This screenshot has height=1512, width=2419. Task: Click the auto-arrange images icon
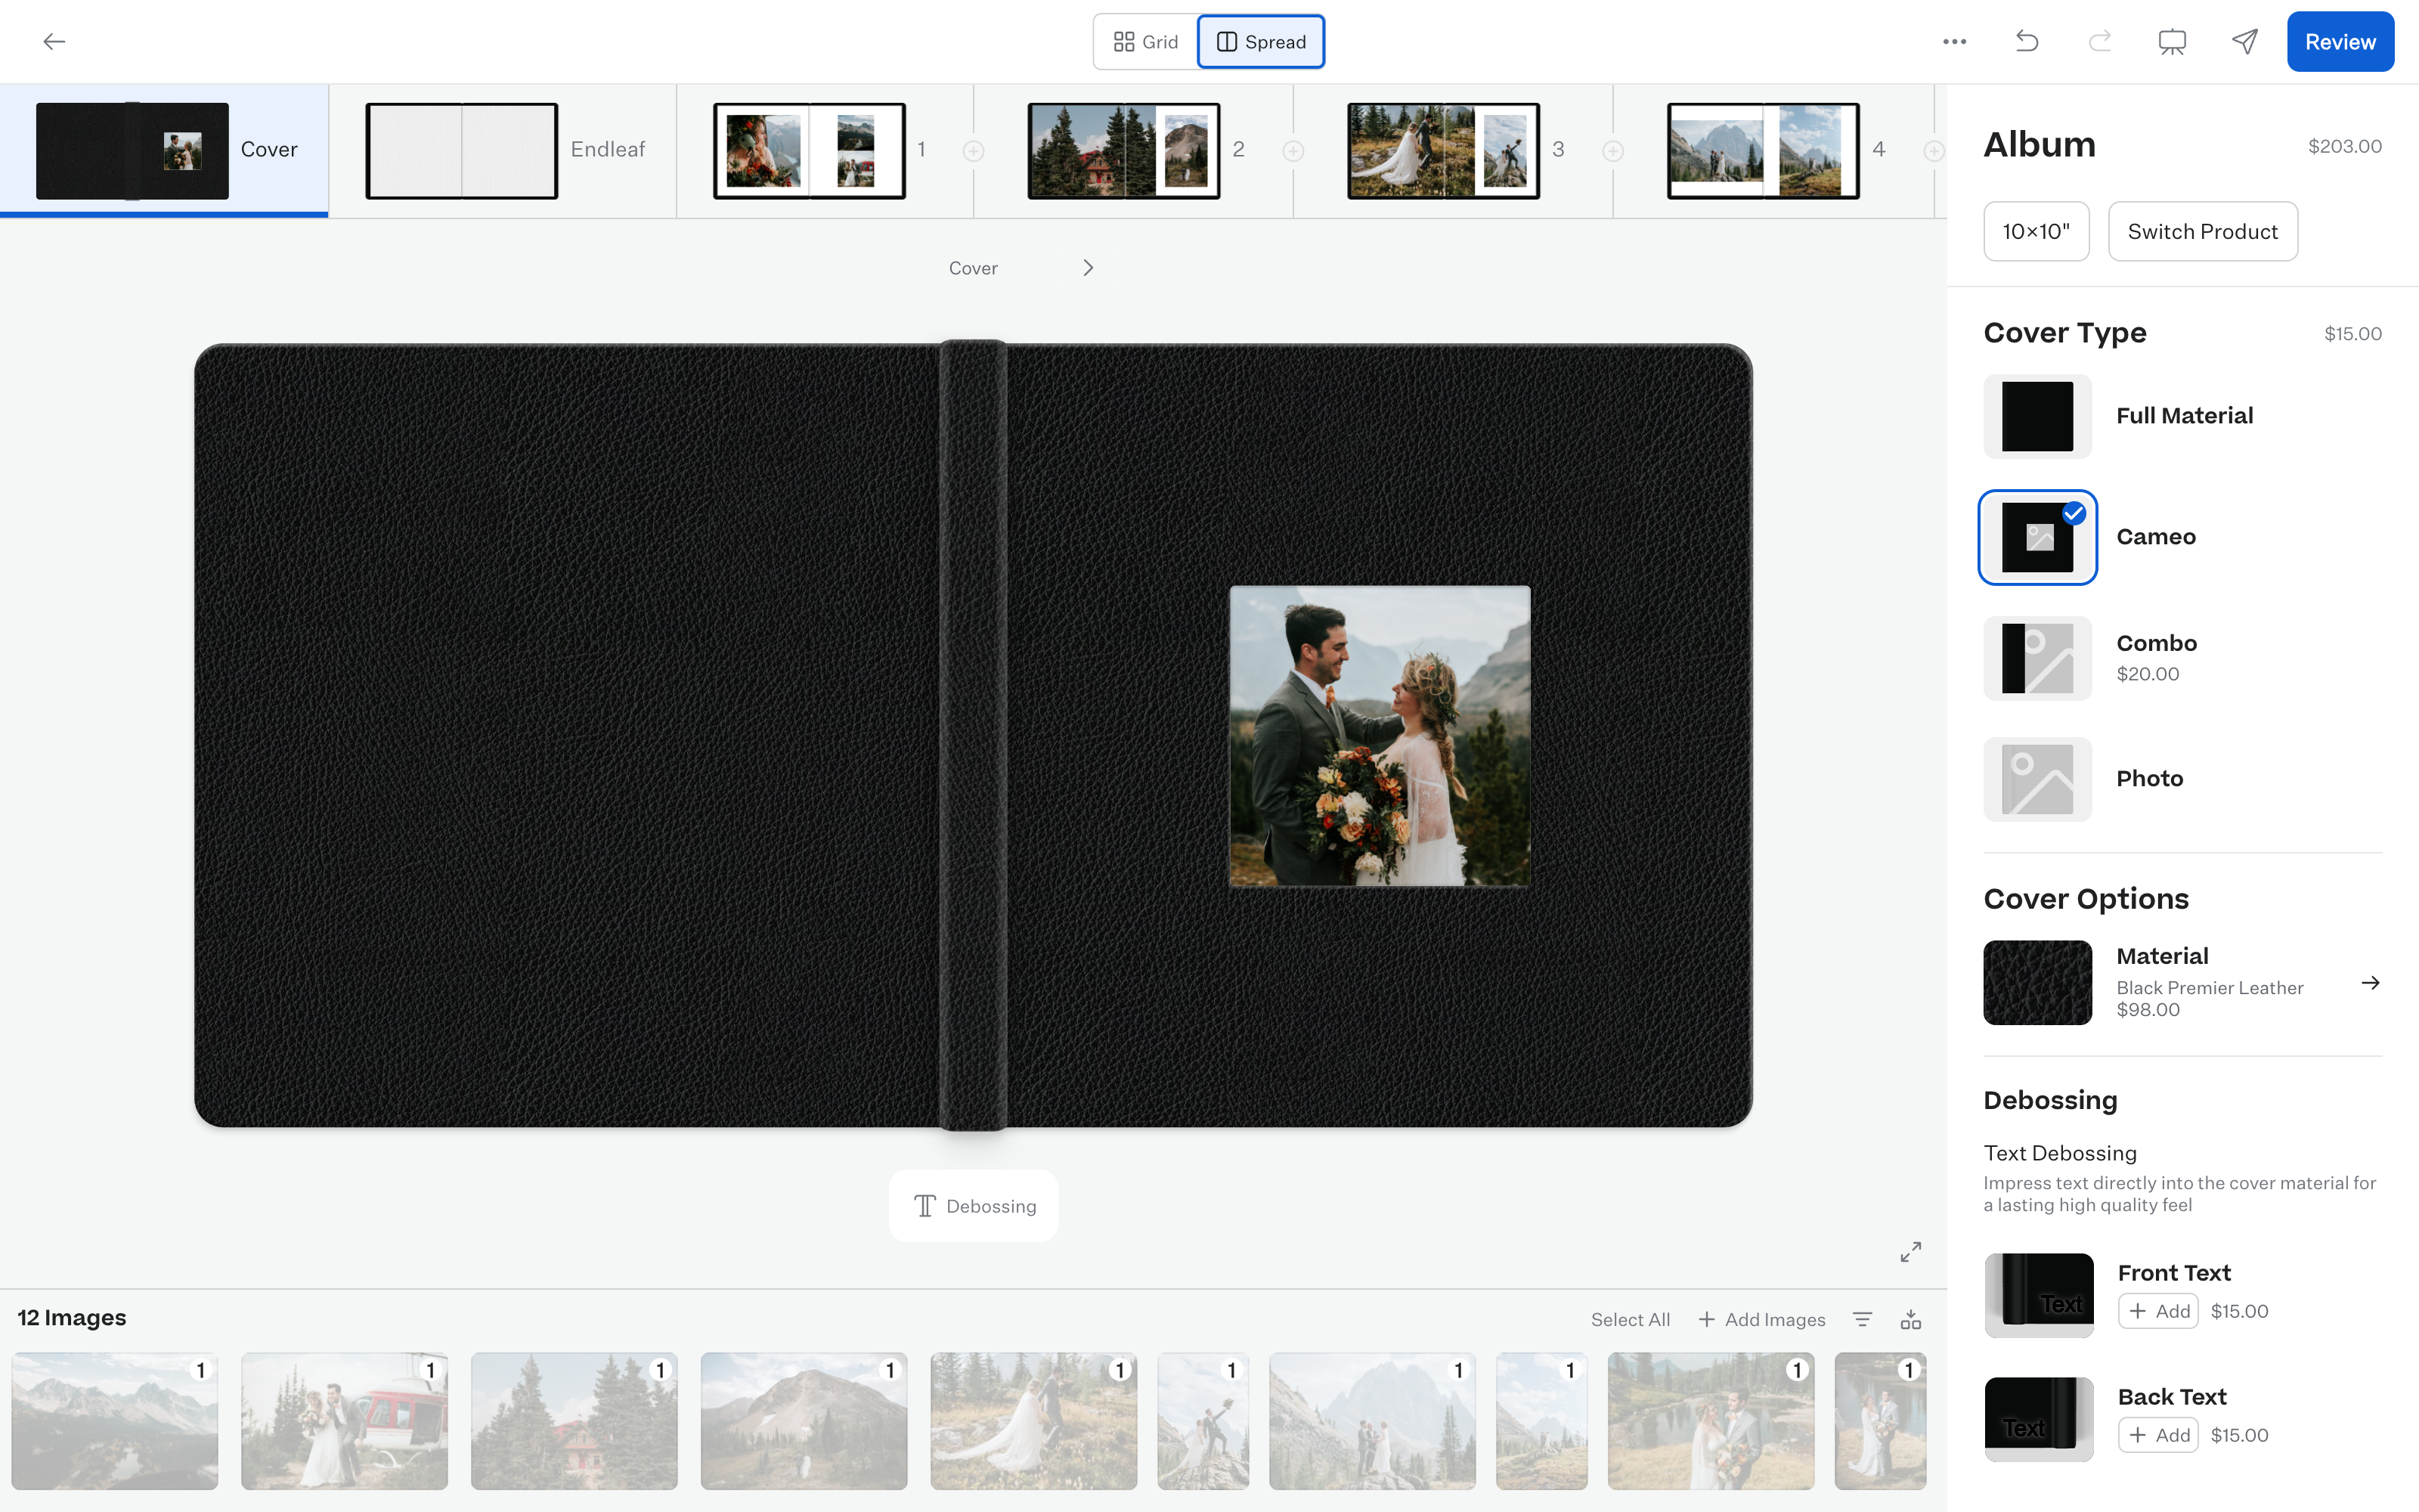click(1910, 1319)
